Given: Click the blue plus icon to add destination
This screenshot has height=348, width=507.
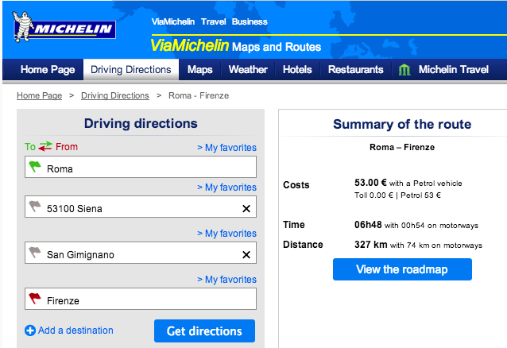Looking at the screenshot, I should click(30, 331).
